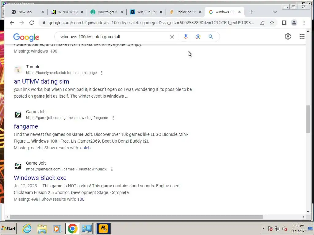
Task: Click the horizontal scrollbar thumb
Action: (x=136, y=217)
